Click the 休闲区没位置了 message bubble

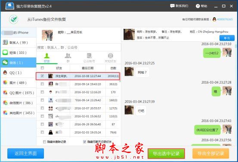click(x=207, y=130)
